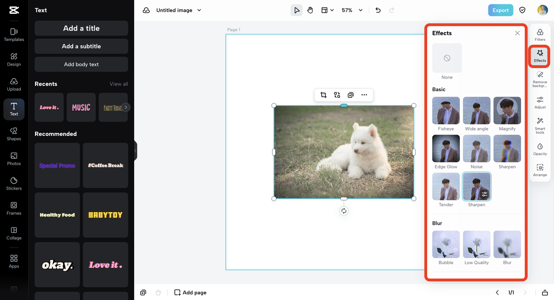This screenshot has height=300, width=554.
Task: Open the Templates sidebar panel
Action: point(14,35)
